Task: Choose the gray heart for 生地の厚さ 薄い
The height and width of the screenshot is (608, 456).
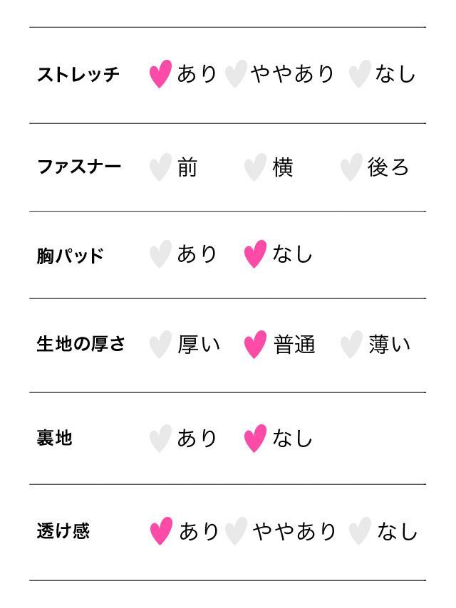Action: pyautogui.click(x=351, y=345)
